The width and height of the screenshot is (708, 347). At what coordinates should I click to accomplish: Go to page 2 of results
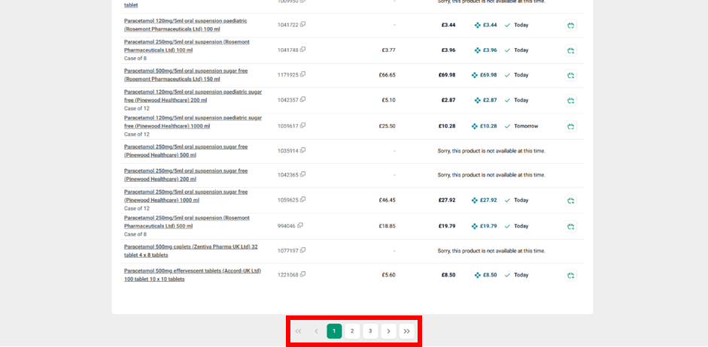click(x=352, y=331)
